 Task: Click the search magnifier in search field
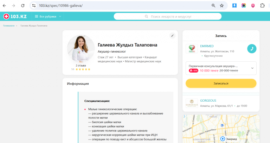click(146, 16)
